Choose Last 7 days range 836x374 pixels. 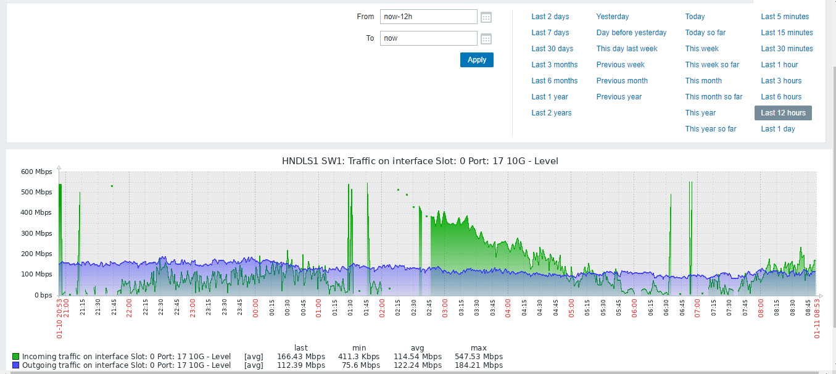pyautogui.click(x=550, y=33)
